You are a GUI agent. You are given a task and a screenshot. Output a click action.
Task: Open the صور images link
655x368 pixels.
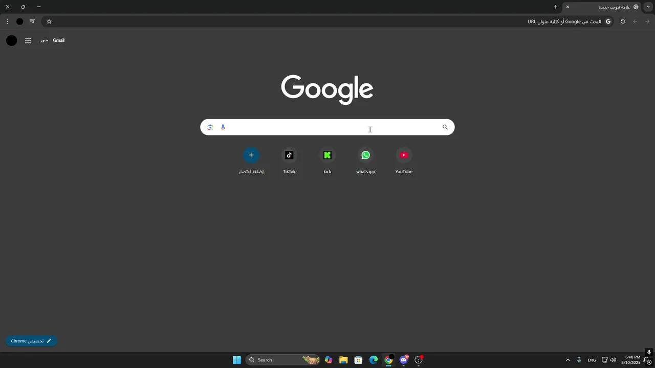click(44, 40)
